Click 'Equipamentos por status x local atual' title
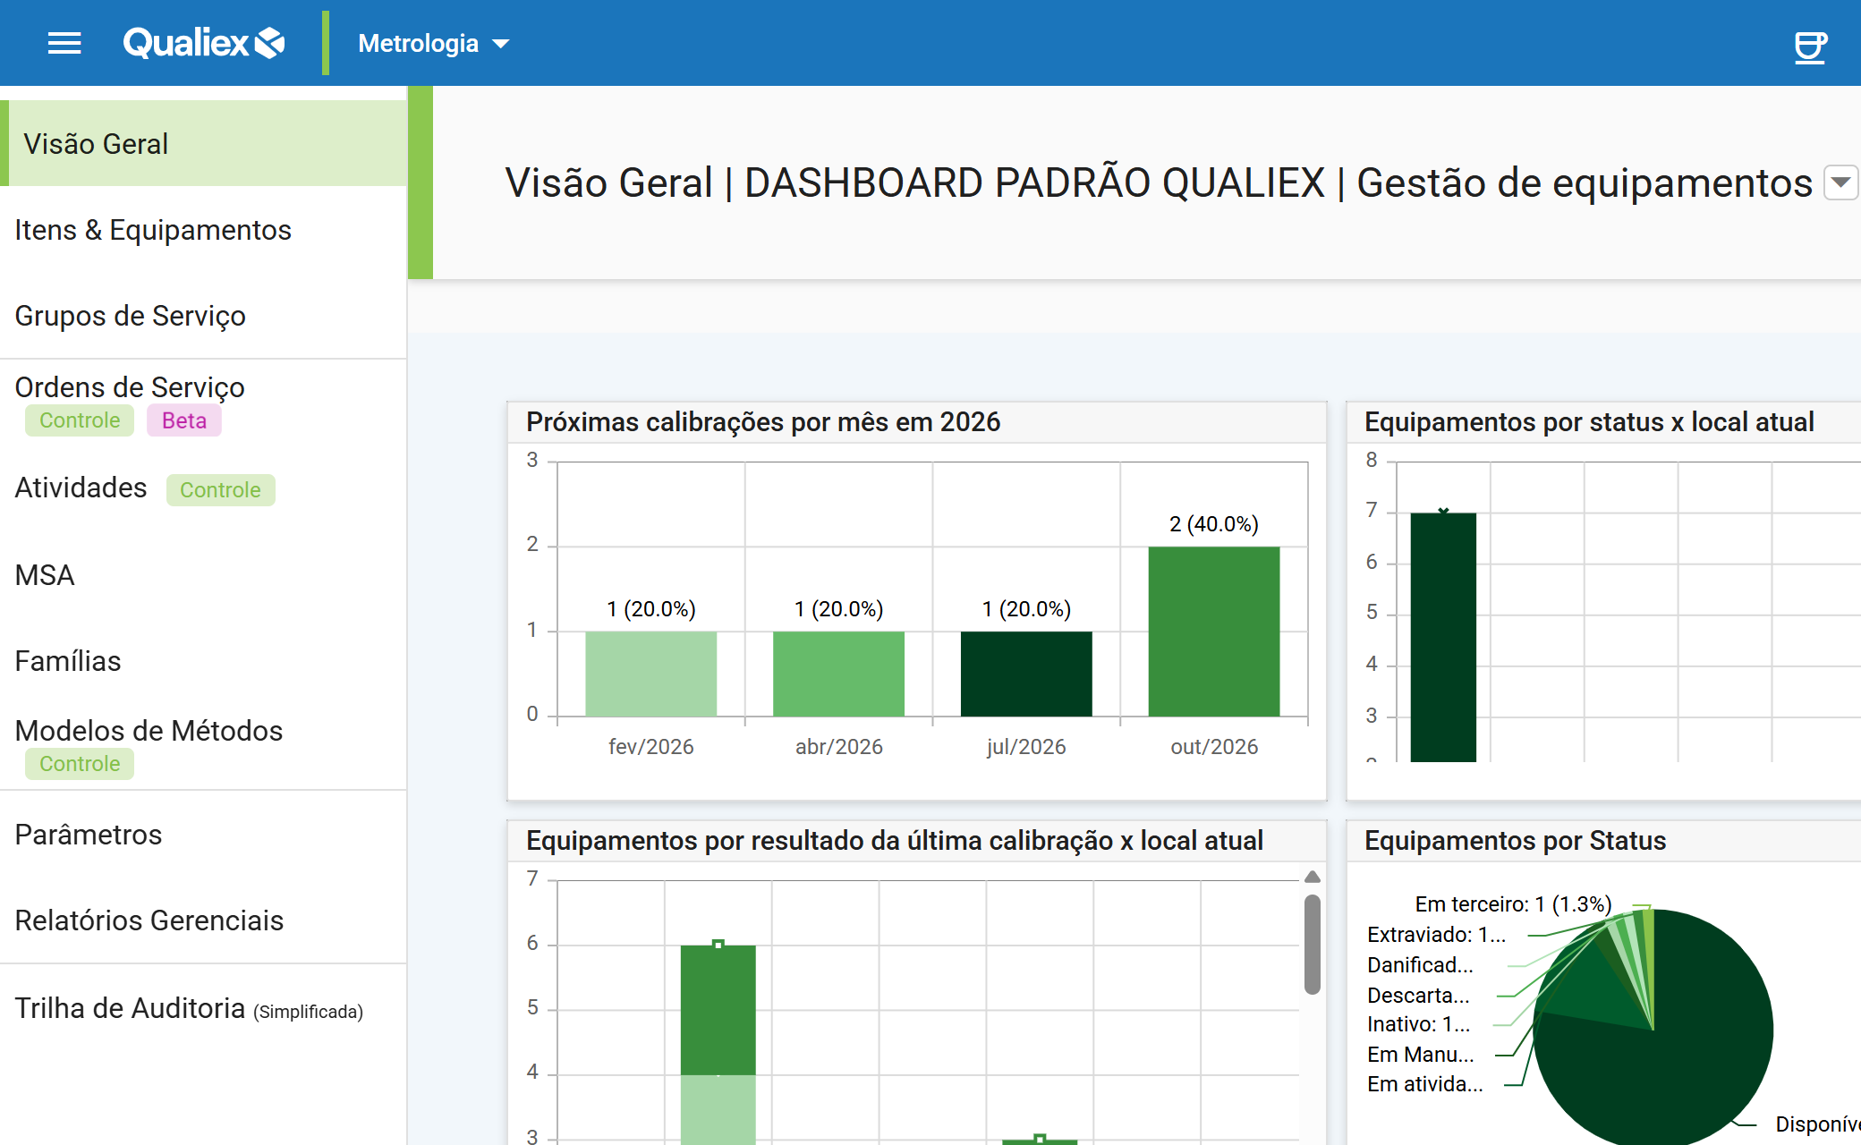 [x=1589, y=422]
